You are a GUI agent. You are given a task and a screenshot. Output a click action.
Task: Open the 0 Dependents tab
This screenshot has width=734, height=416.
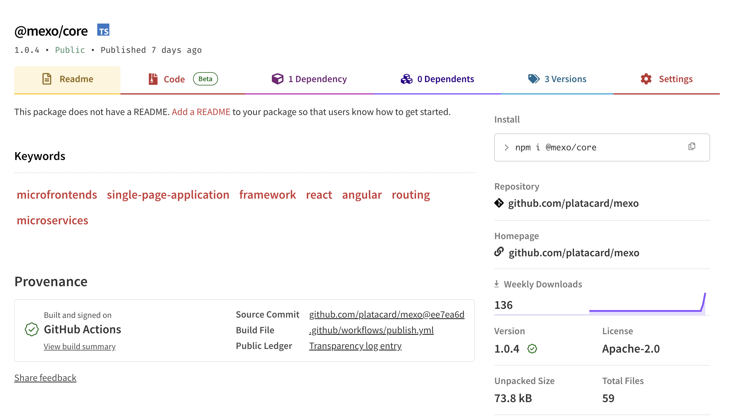coord(445,79)
